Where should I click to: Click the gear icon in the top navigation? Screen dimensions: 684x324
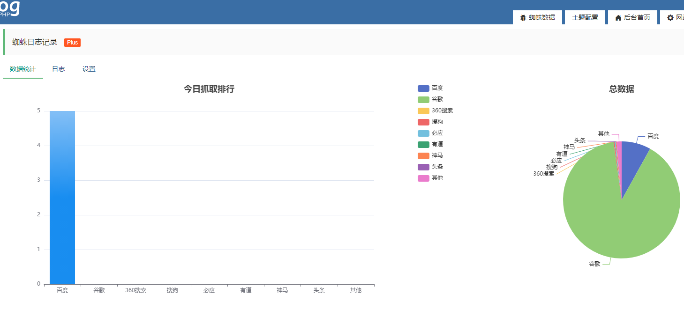coord(670,18)
